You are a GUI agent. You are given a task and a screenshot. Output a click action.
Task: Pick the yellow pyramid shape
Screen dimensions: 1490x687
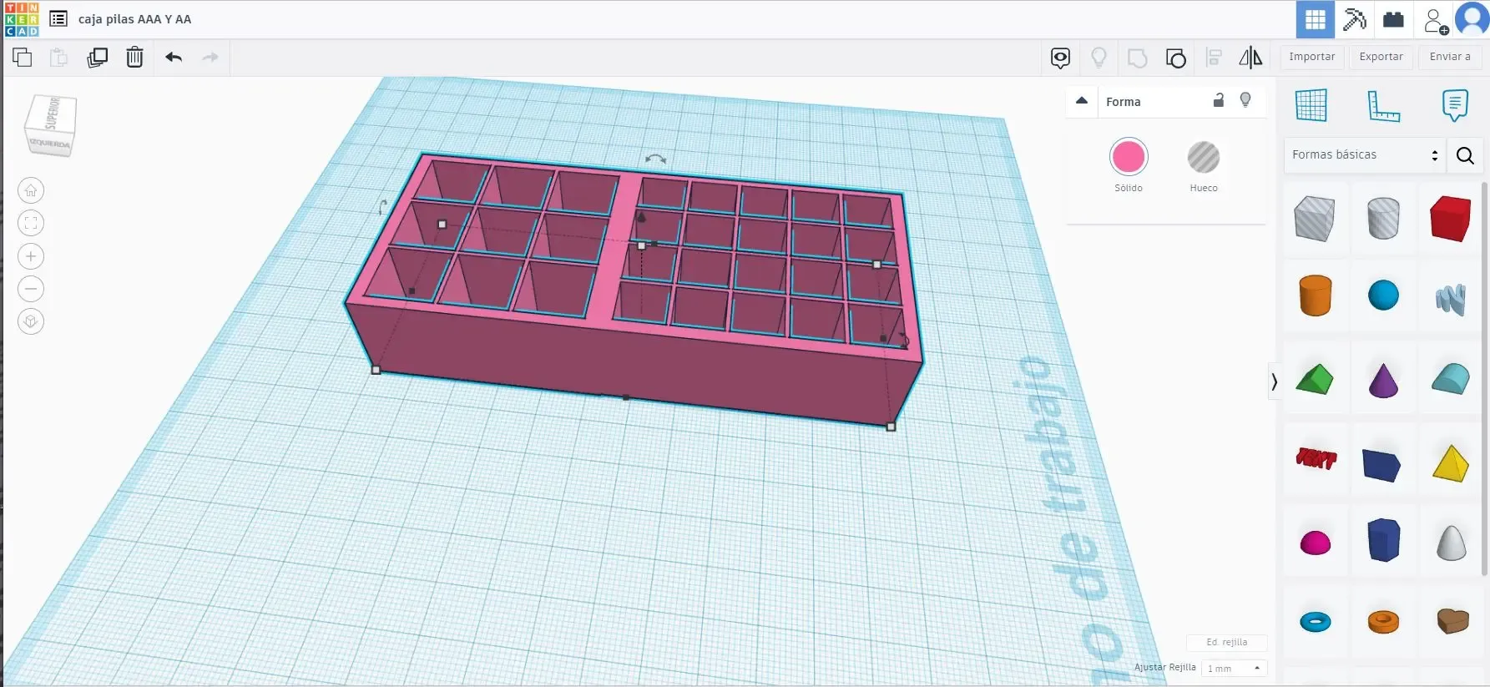1451,464
